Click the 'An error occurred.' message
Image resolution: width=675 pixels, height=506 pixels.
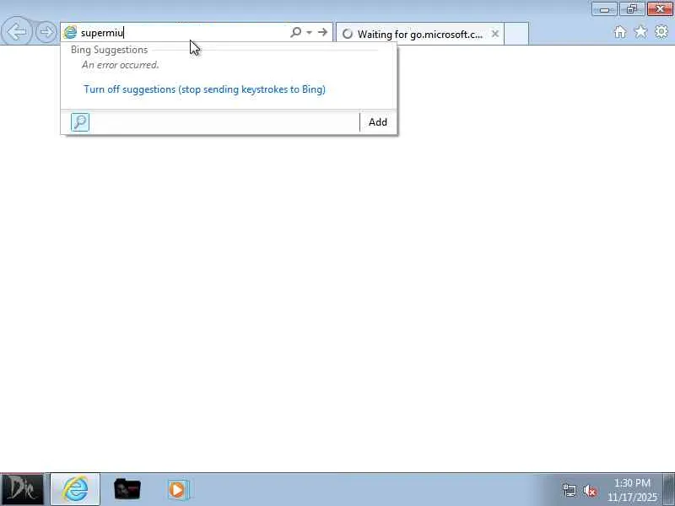121,65
